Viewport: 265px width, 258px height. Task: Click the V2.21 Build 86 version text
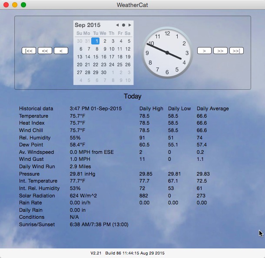[127, 253]
